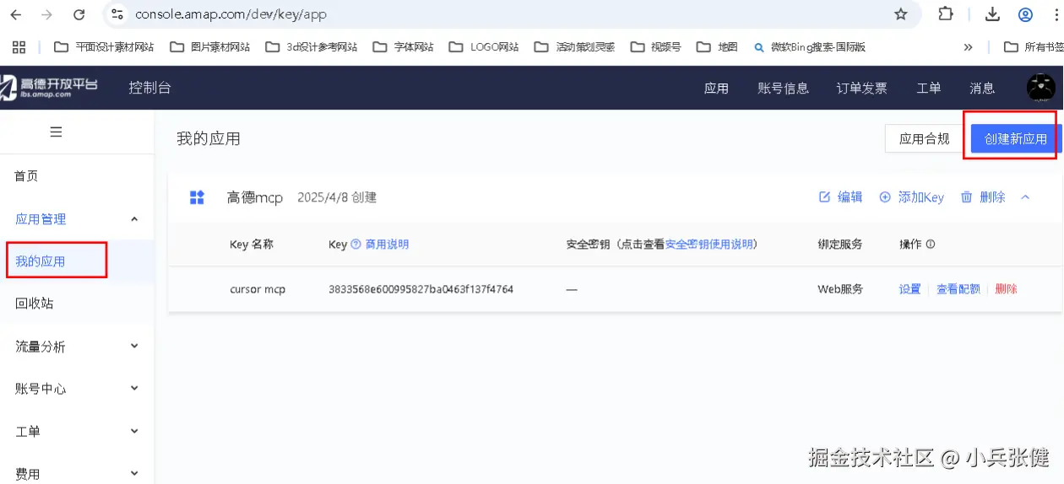Open 查看配额 for cursor mcp
1064x484 pixels.
958,289
